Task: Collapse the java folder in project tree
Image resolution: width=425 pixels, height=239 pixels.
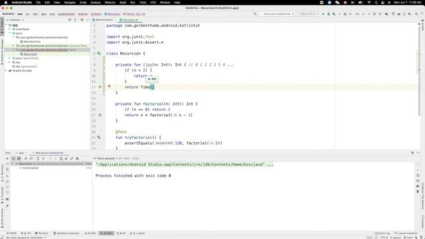Action: pyautogui.click(x=10, y=33)
